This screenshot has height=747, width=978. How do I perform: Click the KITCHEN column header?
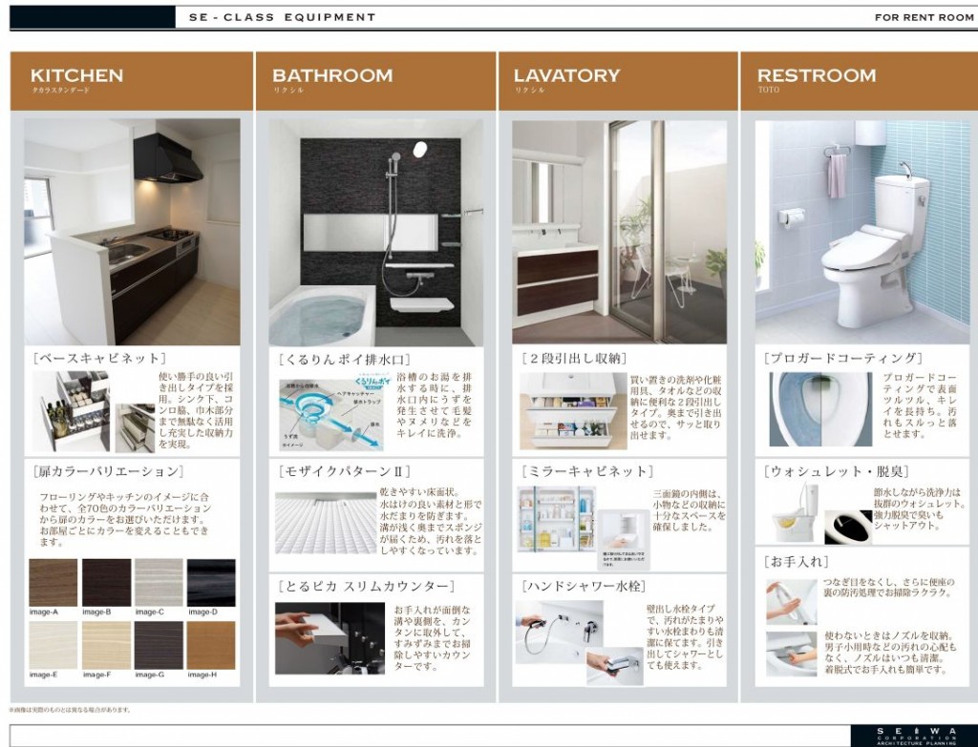pyautogui.click(x=76, y=75)
